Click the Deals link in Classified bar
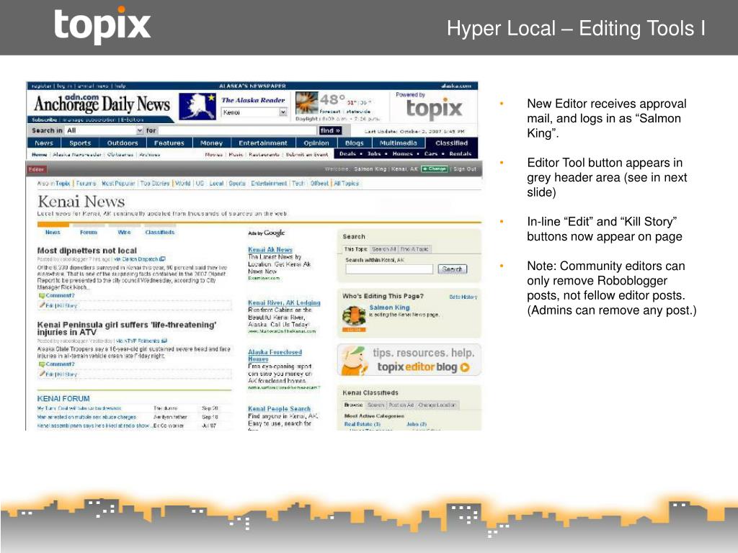This screenshot has height=553, width=738. pyautogui.click(x=347, y=154)
